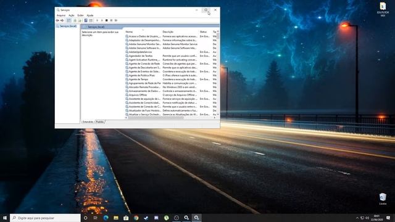Screen dimensions: 395x222
Task: Select the Adobe Genuine Monitor Service row
Action: [x=171, y=44]
